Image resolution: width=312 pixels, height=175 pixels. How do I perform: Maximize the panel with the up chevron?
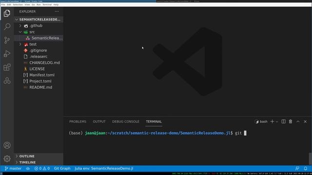click(298, 122)
